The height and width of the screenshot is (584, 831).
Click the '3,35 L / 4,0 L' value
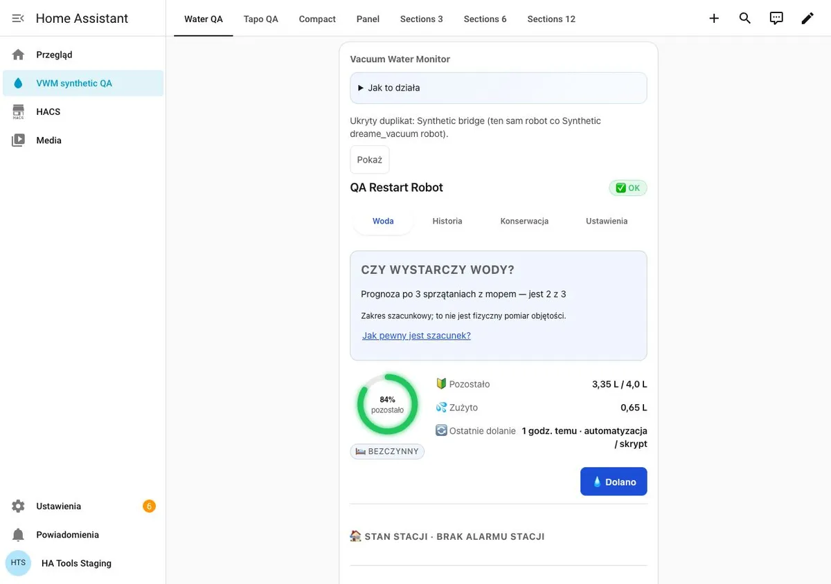[620, 384]
